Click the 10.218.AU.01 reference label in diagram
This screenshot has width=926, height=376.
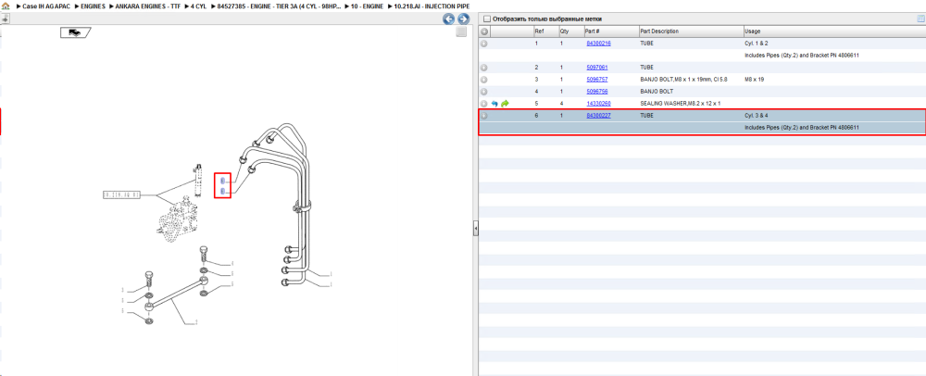point(121,194)
